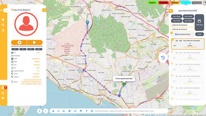Viewport: 206px width, 116px height.
Task: Open the layers icon in the sidebar
Action: pyautogui.click(x=3, y=25)
